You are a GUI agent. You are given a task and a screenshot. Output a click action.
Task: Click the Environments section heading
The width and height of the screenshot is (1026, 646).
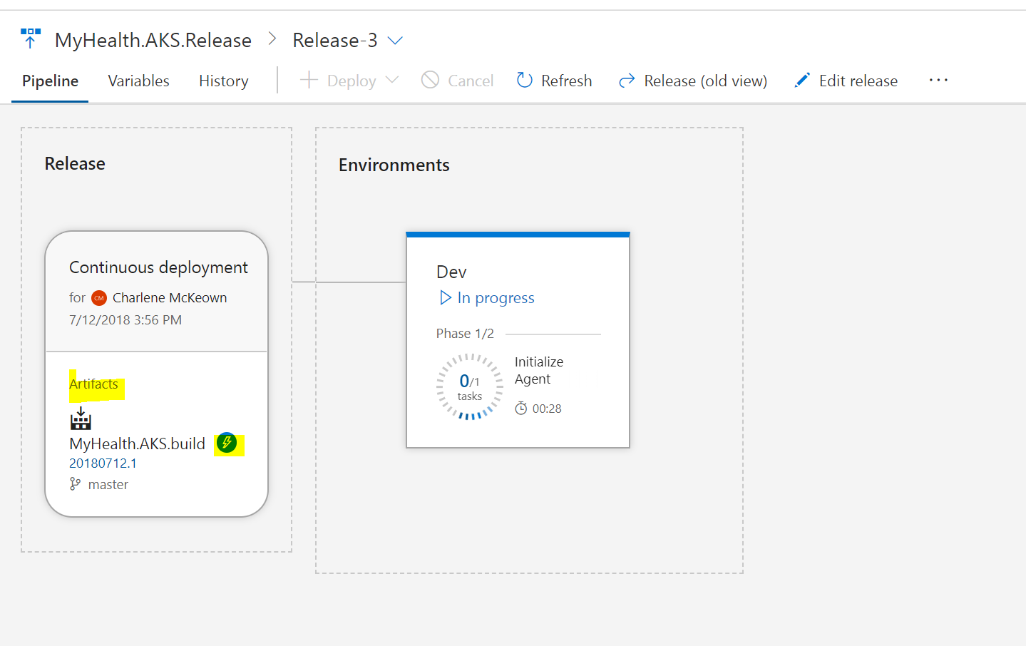(394, 165)
